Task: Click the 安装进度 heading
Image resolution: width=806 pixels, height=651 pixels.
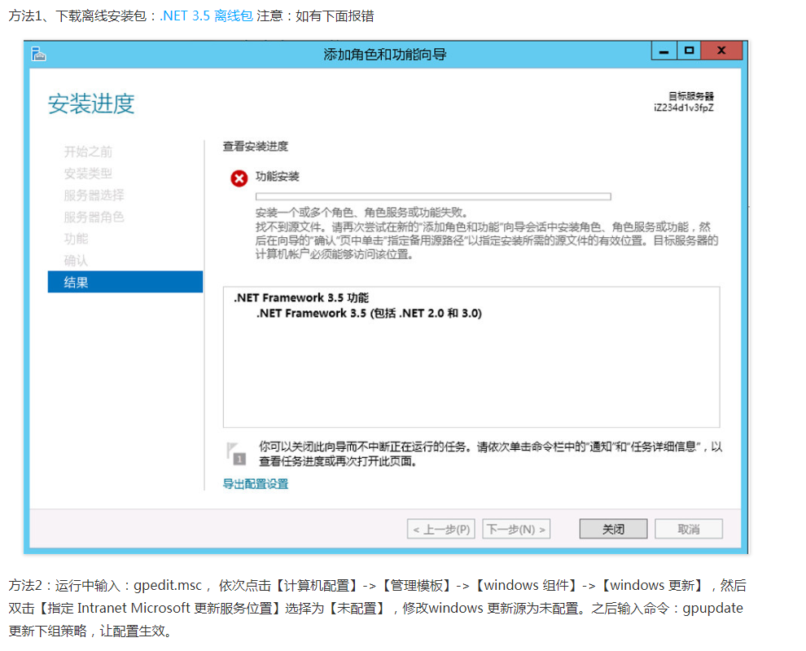Action: [91, 104]
